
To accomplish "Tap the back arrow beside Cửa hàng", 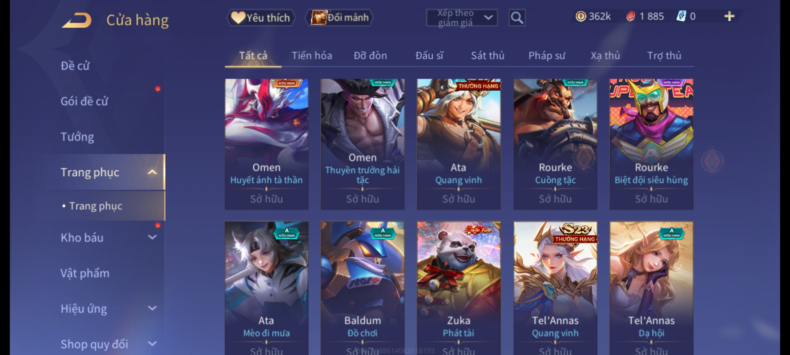I will pos(76,20).
